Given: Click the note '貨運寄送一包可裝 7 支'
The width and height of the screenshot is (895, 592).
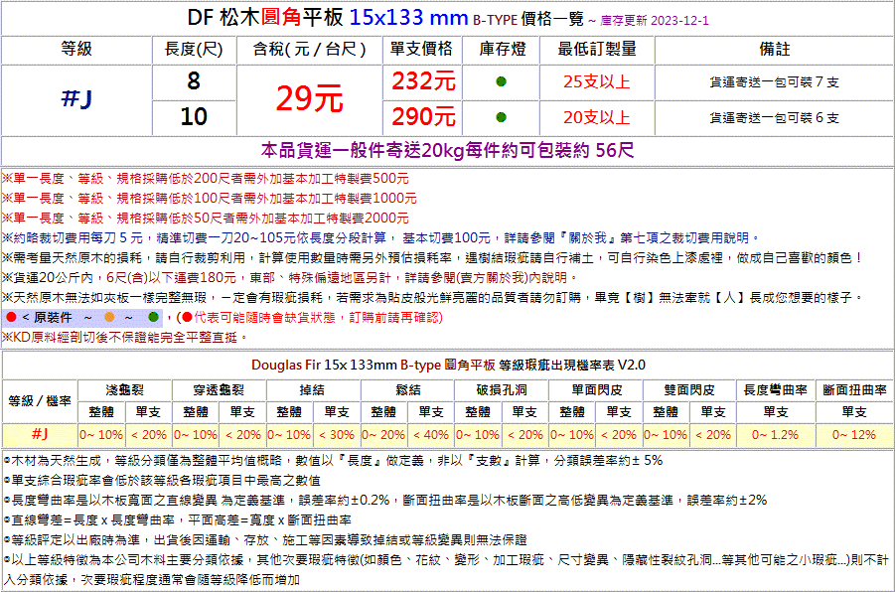Looking at the screenshot, I should coord(774,82).
